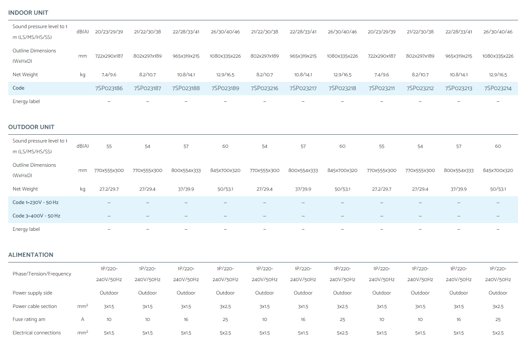Image resolution: width=528 pixels, height=350 pixels.
Task: Click the Code 1~230V - 50 Hz row label
Action: 36,202
